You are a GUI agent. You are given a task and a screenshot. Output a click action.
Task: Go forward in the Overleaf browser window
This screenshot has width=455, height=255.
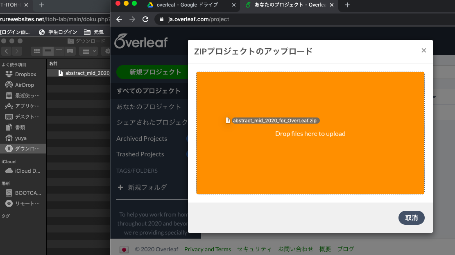[132, 19]
